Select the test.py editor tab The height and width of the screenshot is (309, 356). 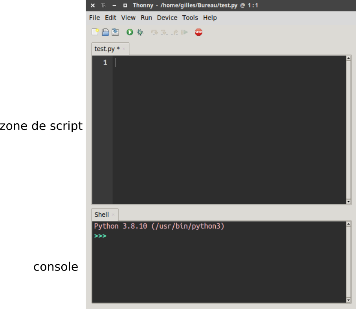click(x=106, y=49)
